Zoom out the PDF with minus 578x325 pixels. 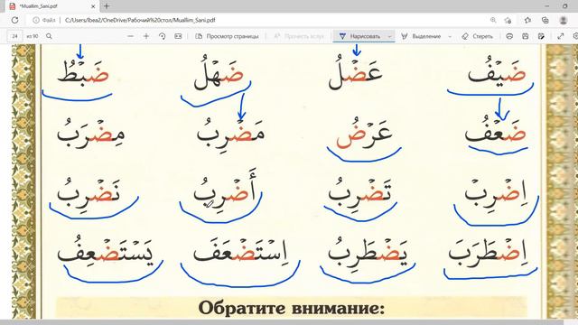pyautogui.click(x=130, y=36)
